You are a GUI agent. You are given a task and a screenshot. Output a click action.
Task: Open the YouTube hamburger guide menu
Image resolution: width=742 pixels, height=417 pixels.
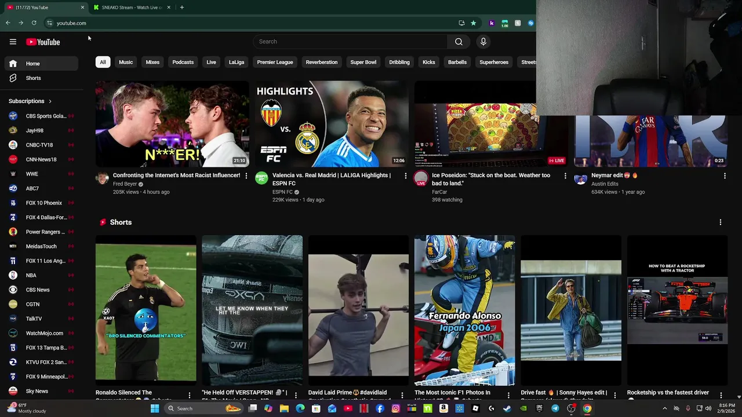pos(13,42)
